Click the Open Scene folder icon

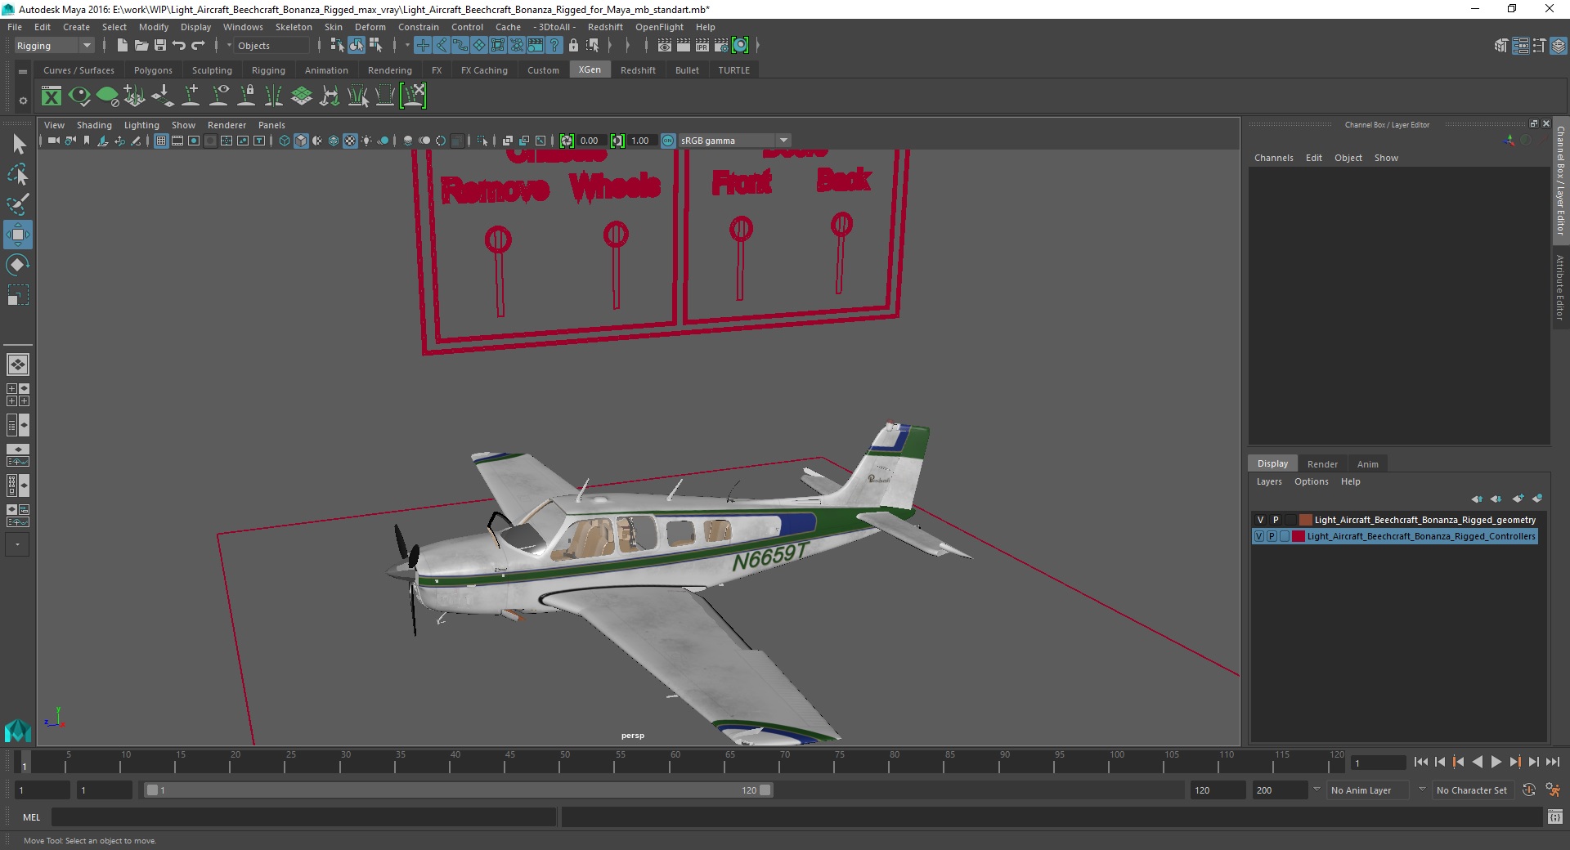click(x=141, y=46)
